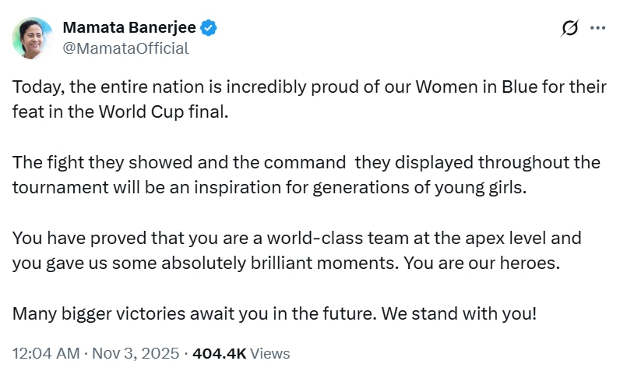The height and width of the screenshot is (375, 620).
Task: Click the Mamata Banerjee display name
Action: [129, 28]
